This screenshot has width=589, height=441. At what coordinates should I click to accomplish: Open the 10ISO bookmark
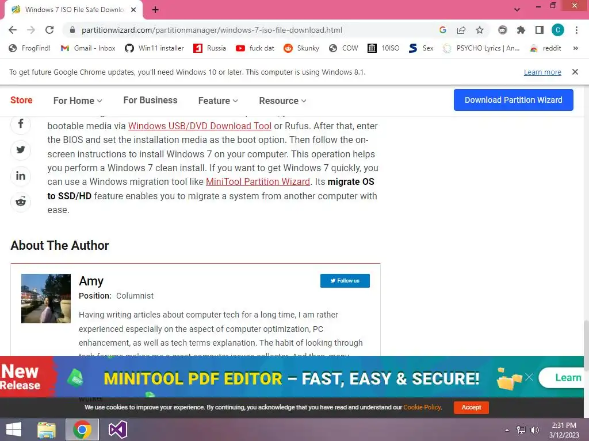[x=384, y=48]
